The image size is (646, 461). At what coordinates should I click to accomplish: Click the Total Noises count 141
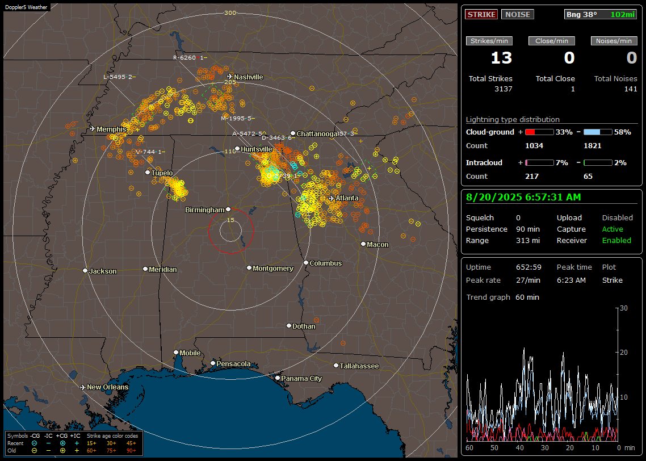coord(630,89)
